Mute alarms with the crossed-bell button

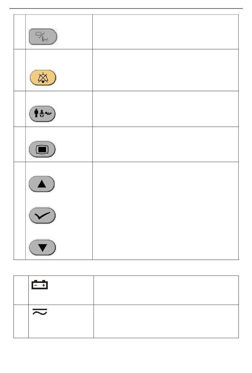pyautogui.click(x=43, y=77)
